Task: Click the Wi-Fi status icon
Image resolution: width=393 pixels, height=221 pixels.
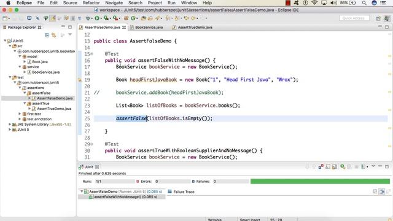Action: coord(314,3)
